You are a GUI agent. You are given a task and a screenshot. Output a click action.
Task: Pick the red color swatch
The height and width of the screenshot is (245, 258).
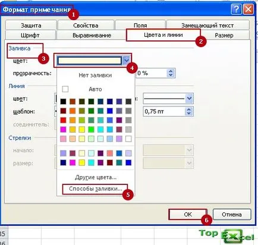63,120
